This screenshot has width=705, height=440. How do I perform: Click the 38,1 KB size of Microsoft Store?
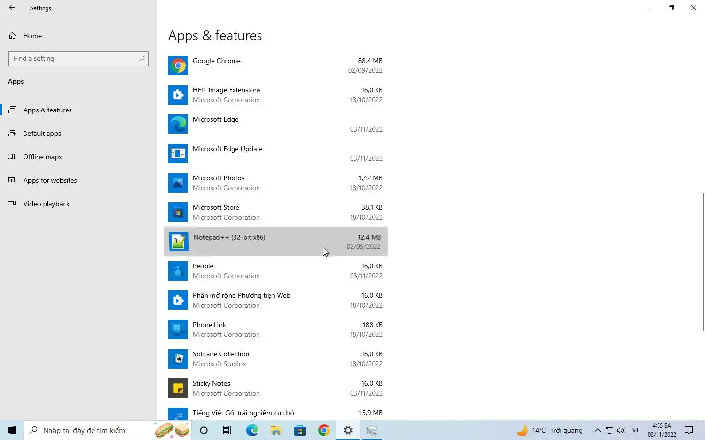372,207
